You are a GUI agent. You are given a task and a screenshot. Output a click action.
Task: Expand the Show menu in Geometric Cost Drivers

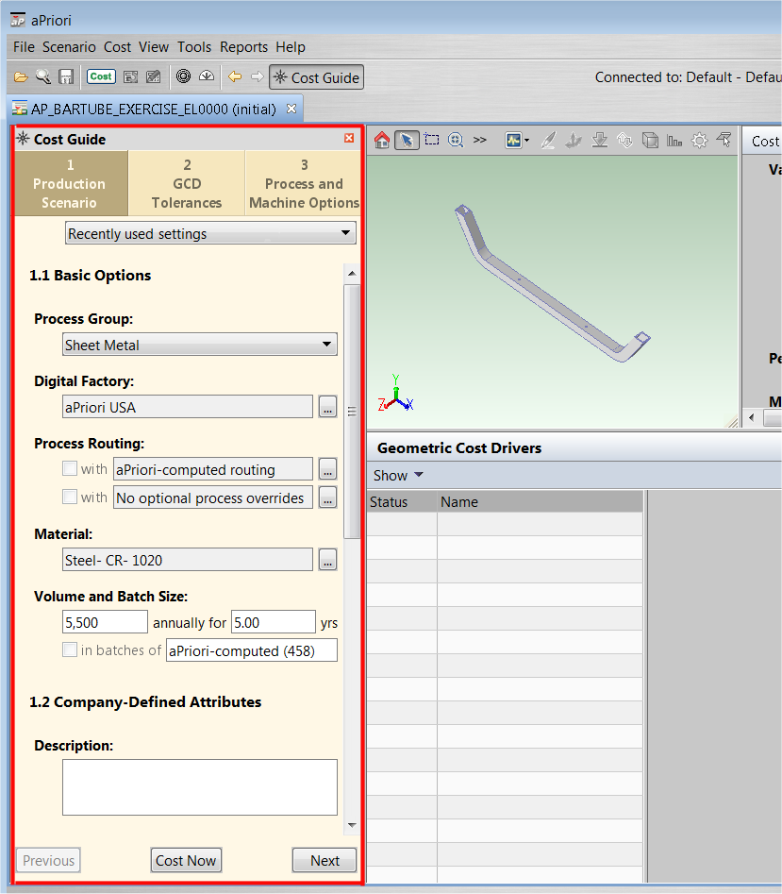[398, 476]
